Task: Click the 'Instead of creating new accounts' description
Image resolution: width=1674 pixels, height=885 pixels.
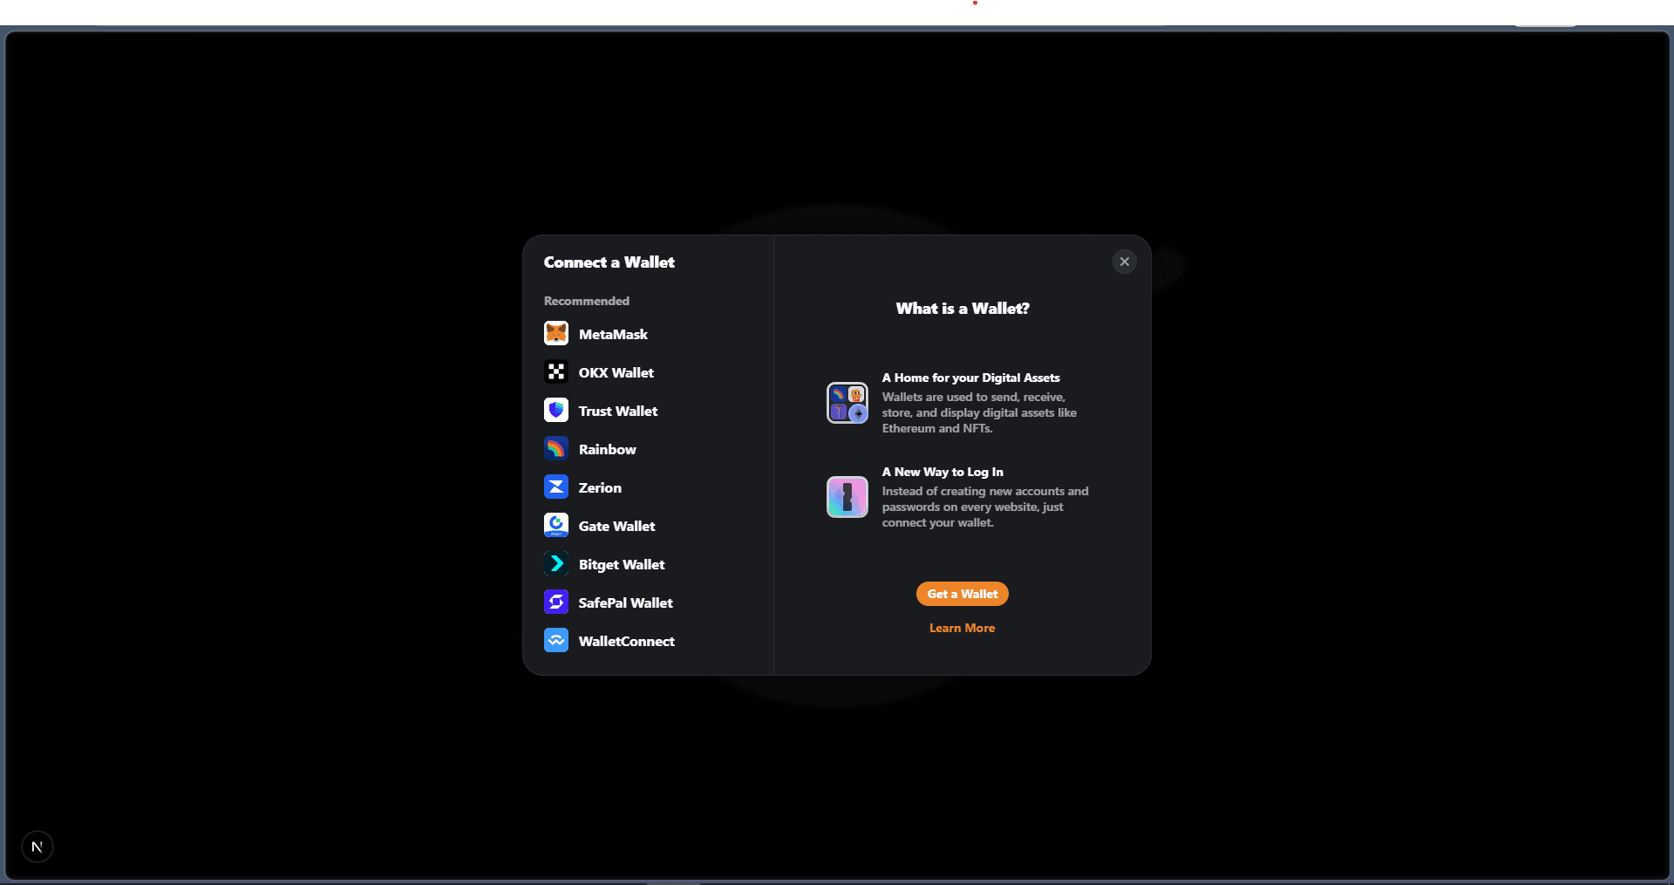Action: pyautogui.click(x=985, y=507)
